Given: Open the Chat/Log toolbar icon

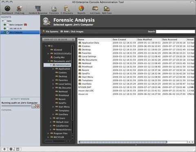Looking at the screenshot, I should (x=19, y=9).
